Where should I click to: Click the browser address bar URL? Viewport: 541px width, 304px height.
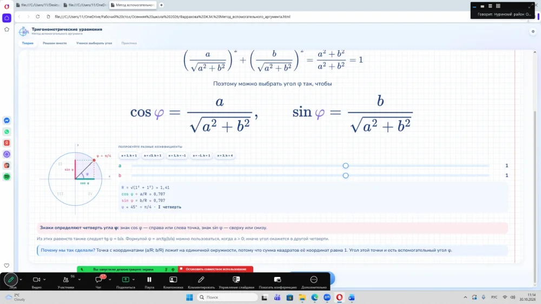(x=172, y=17)
